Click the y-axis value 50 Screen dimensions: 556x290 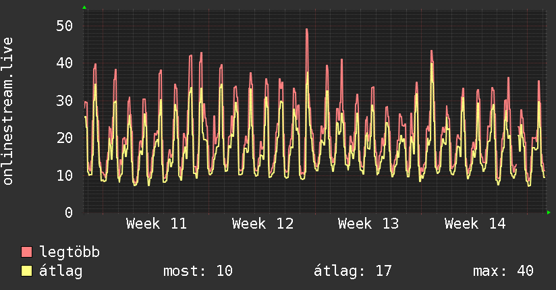click(x=65, y=26)
